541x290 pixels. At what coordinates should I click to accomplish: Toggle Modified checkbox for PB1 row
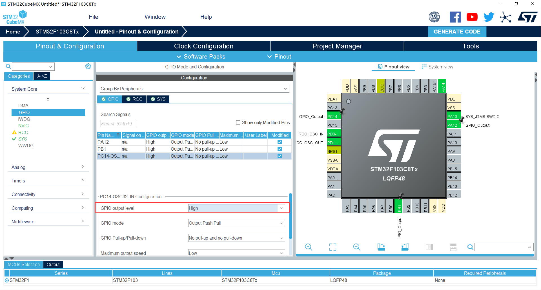tap(280, 149)
